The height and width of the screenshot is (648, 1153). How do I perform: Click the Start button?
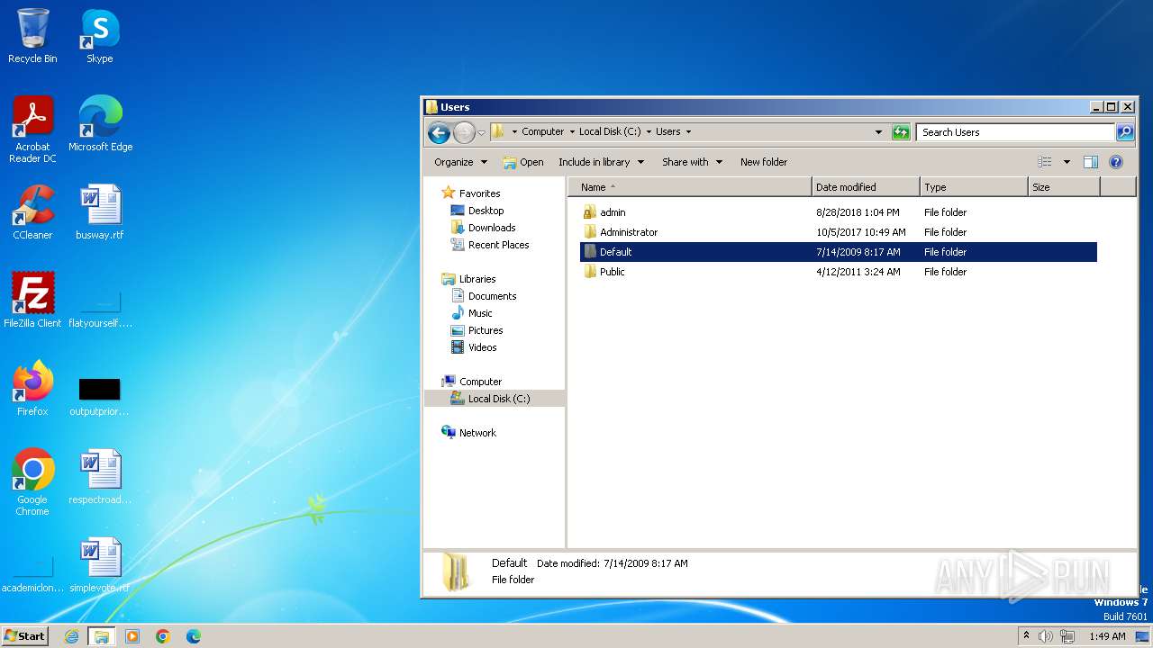(25, 636)
